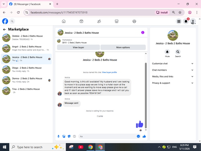Click the View buyer button
Image resolution: width=201 pixels, height=151 pixels.
point(78,47)
